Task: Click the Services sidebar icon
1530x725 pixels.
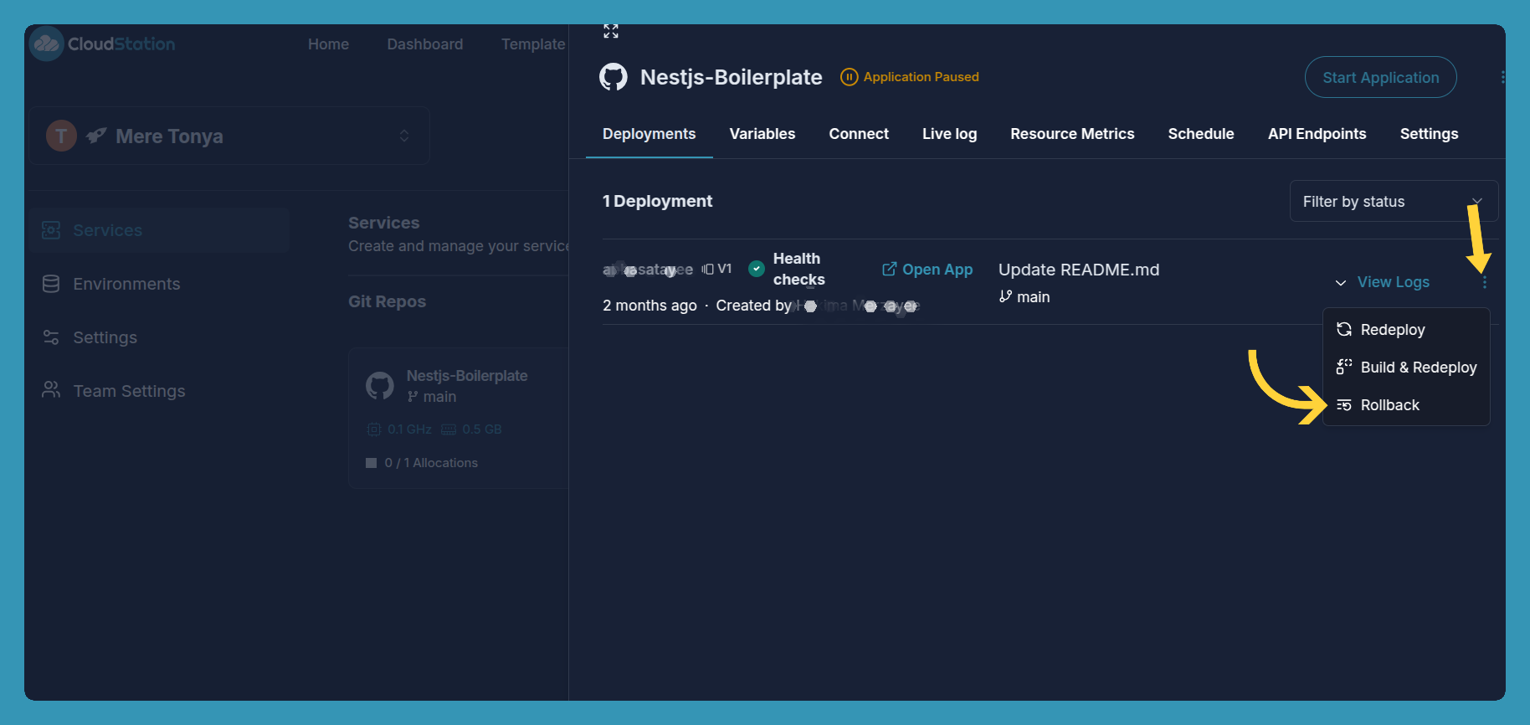Action: point(51,230)
